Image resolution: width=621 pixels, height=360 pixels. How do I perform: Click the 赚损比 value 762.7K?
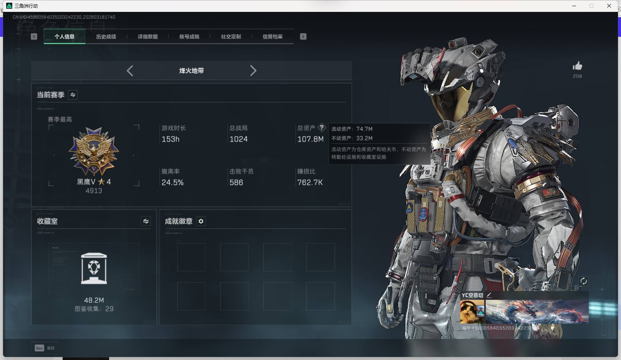(310, 182)
